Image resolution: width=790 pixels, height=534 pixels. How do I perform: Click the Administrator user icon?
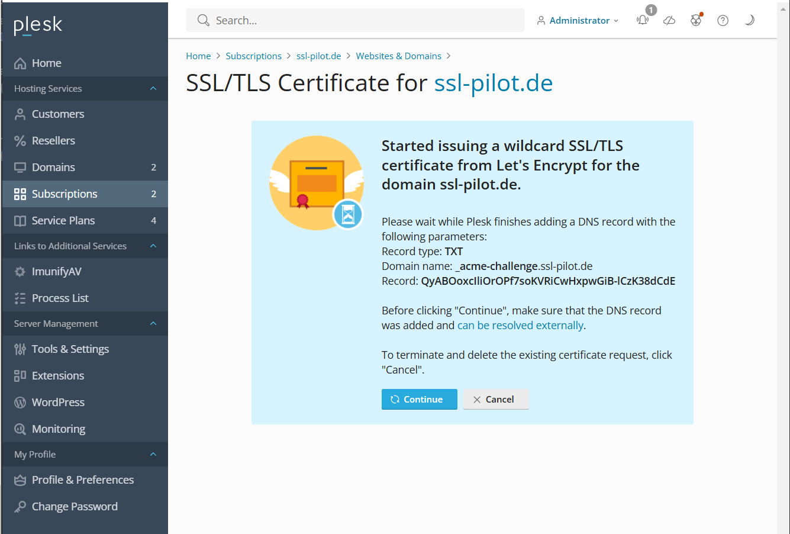[541, 21]
